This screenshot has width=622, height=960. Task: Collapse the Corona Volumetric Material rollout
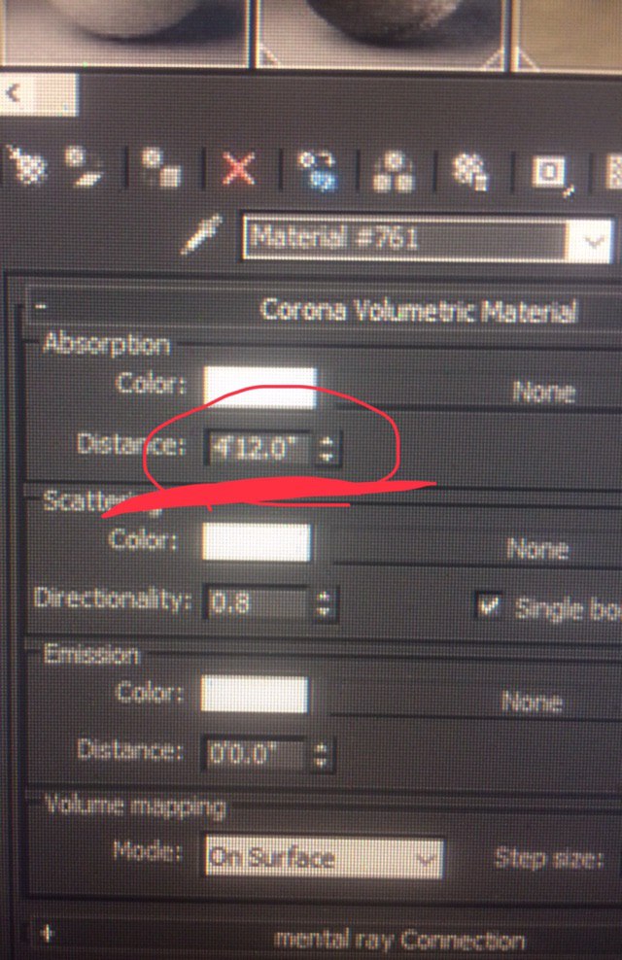41,305
